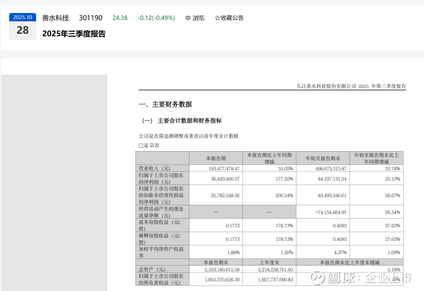Image resolution: width=424 pixels, height=291 pixels.
Task: Click the 浏览 view count label
Action: 198,18
